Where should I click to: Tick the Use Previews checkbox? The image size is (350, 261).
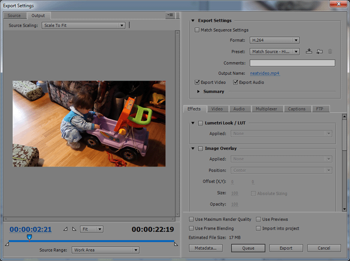pos(258,219)
